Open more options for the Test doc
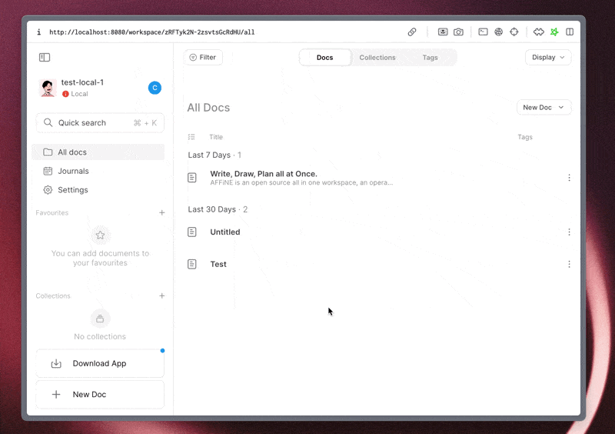 [x=569, y=265]
